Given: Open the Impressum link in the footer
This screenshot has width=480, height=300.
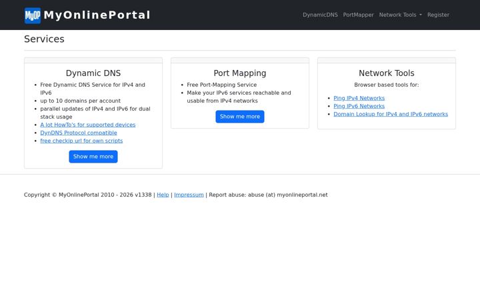Looking at the screenshot, I should click(x=189, y=195).
